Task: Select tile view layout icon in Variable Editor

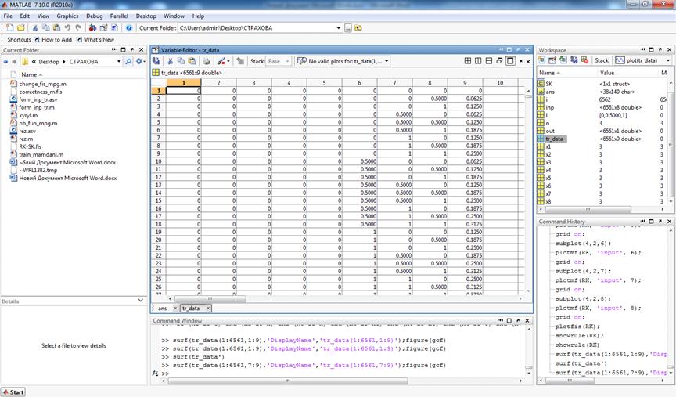Action: [468, 61]
